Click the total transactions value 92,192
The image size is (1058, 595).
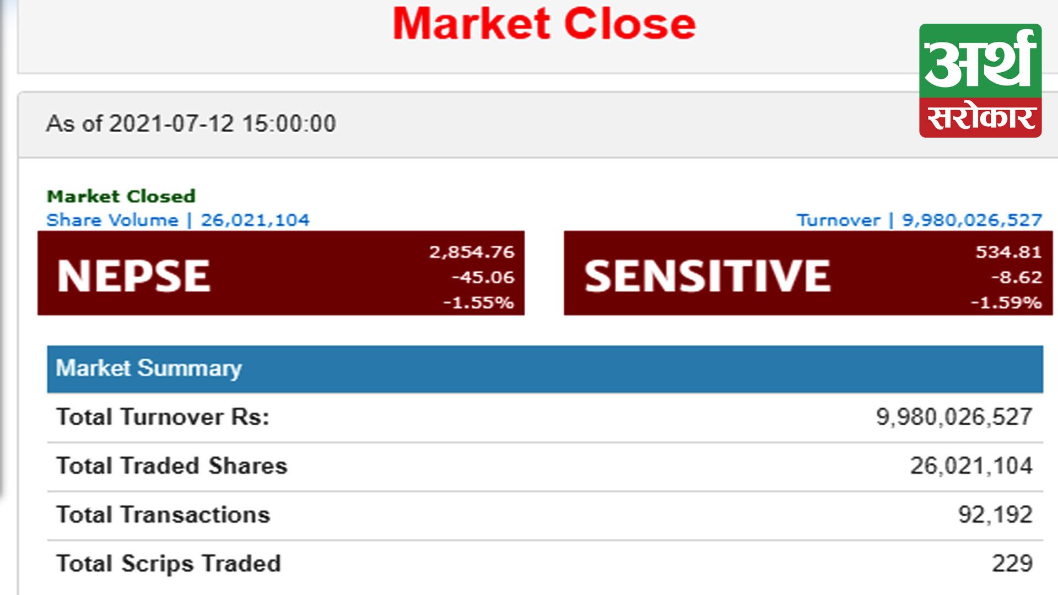point(995,515)
